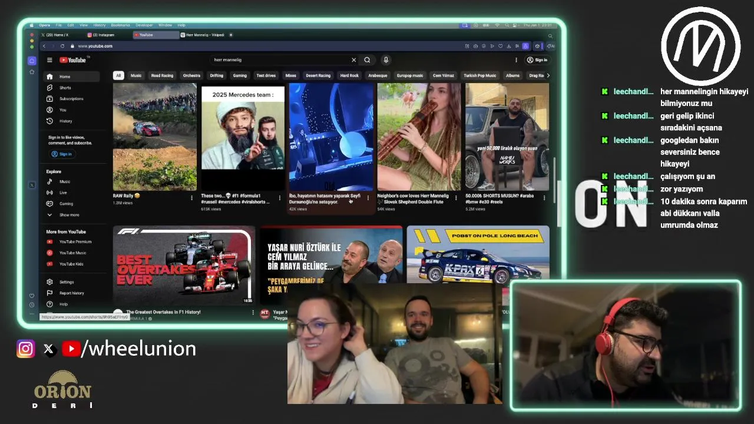Open options menu for Neighbor's cow short
The height and width of the screenshot is (424, 754).
456,198
